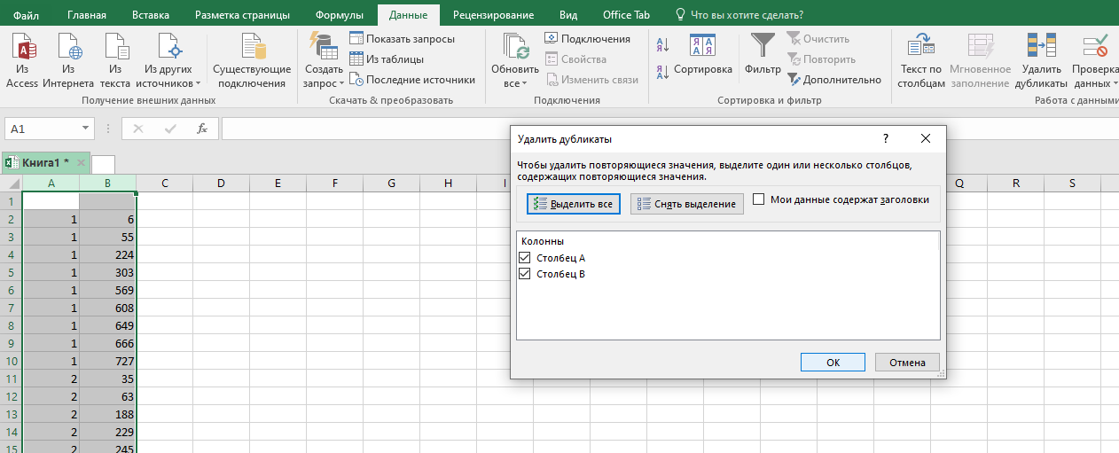The width and height of the screenshot is (1119, 453).
Task: Expand the Name Box dropdown arrow
Action: click(86, 129)
